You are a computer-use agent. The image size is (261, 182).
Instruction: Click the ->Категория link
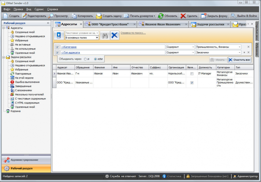[x=69, y=47]
